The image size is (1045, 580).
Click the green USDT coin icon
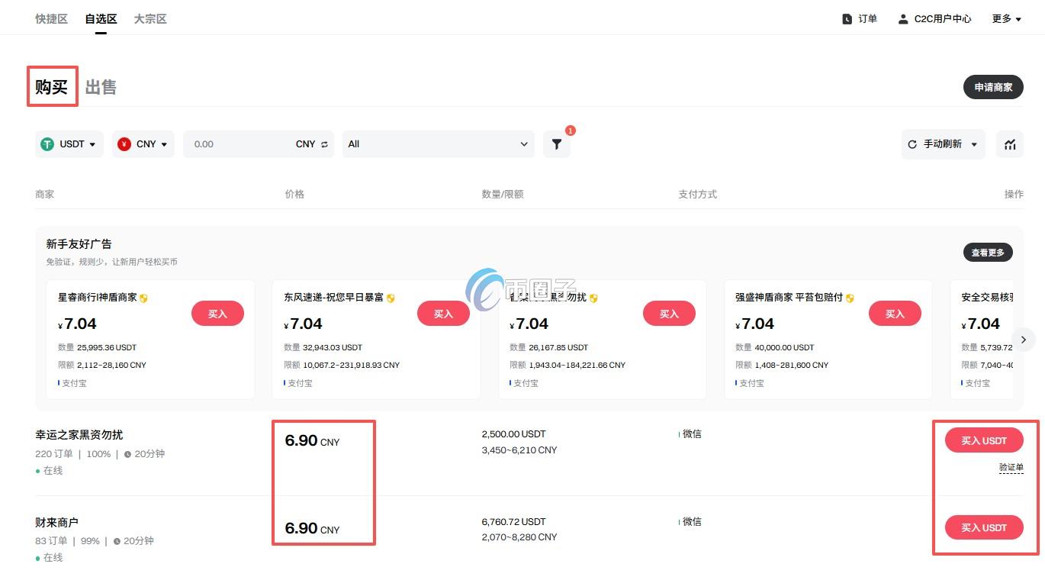pyautogui.click(x=47, y=143)
